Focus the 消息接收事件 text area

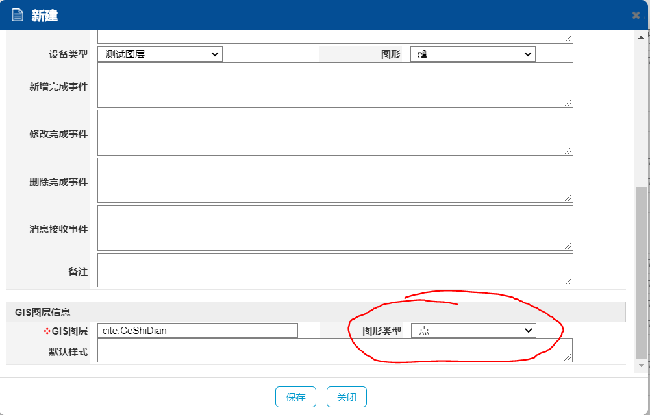335,228
